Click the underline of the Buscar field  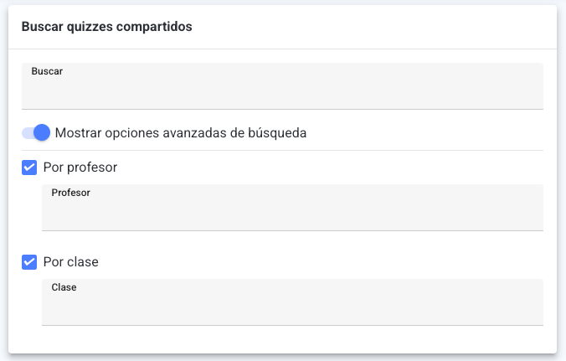coord(282,109)
